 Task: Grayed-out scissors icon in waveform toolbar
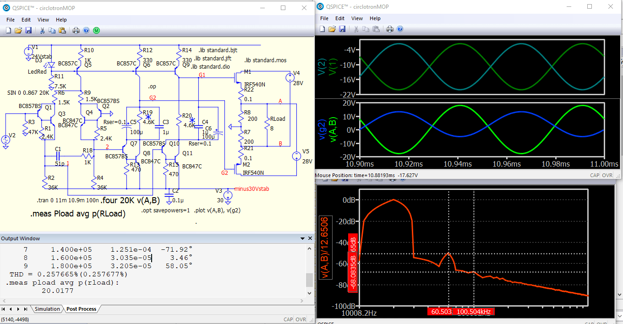coord(356,28)
